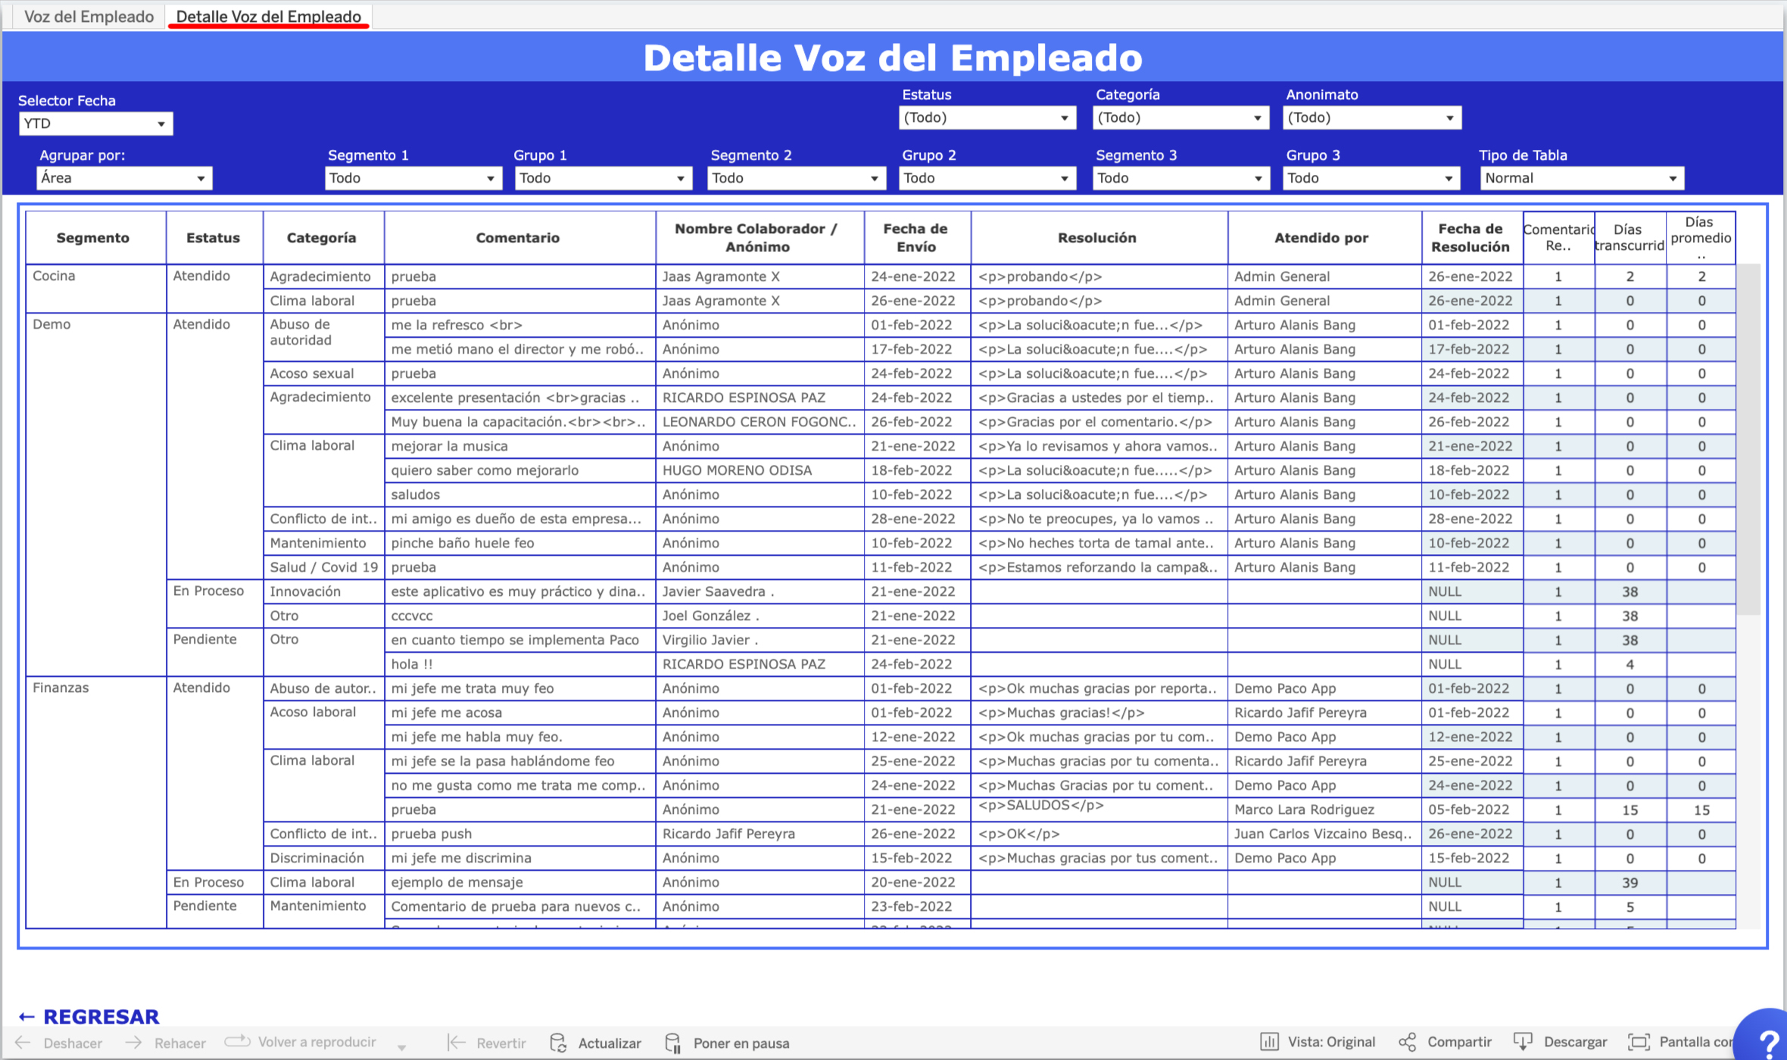
Task: Click collaborator name HUGO MORENO ODISA
Action: click(x=759, y=470)
